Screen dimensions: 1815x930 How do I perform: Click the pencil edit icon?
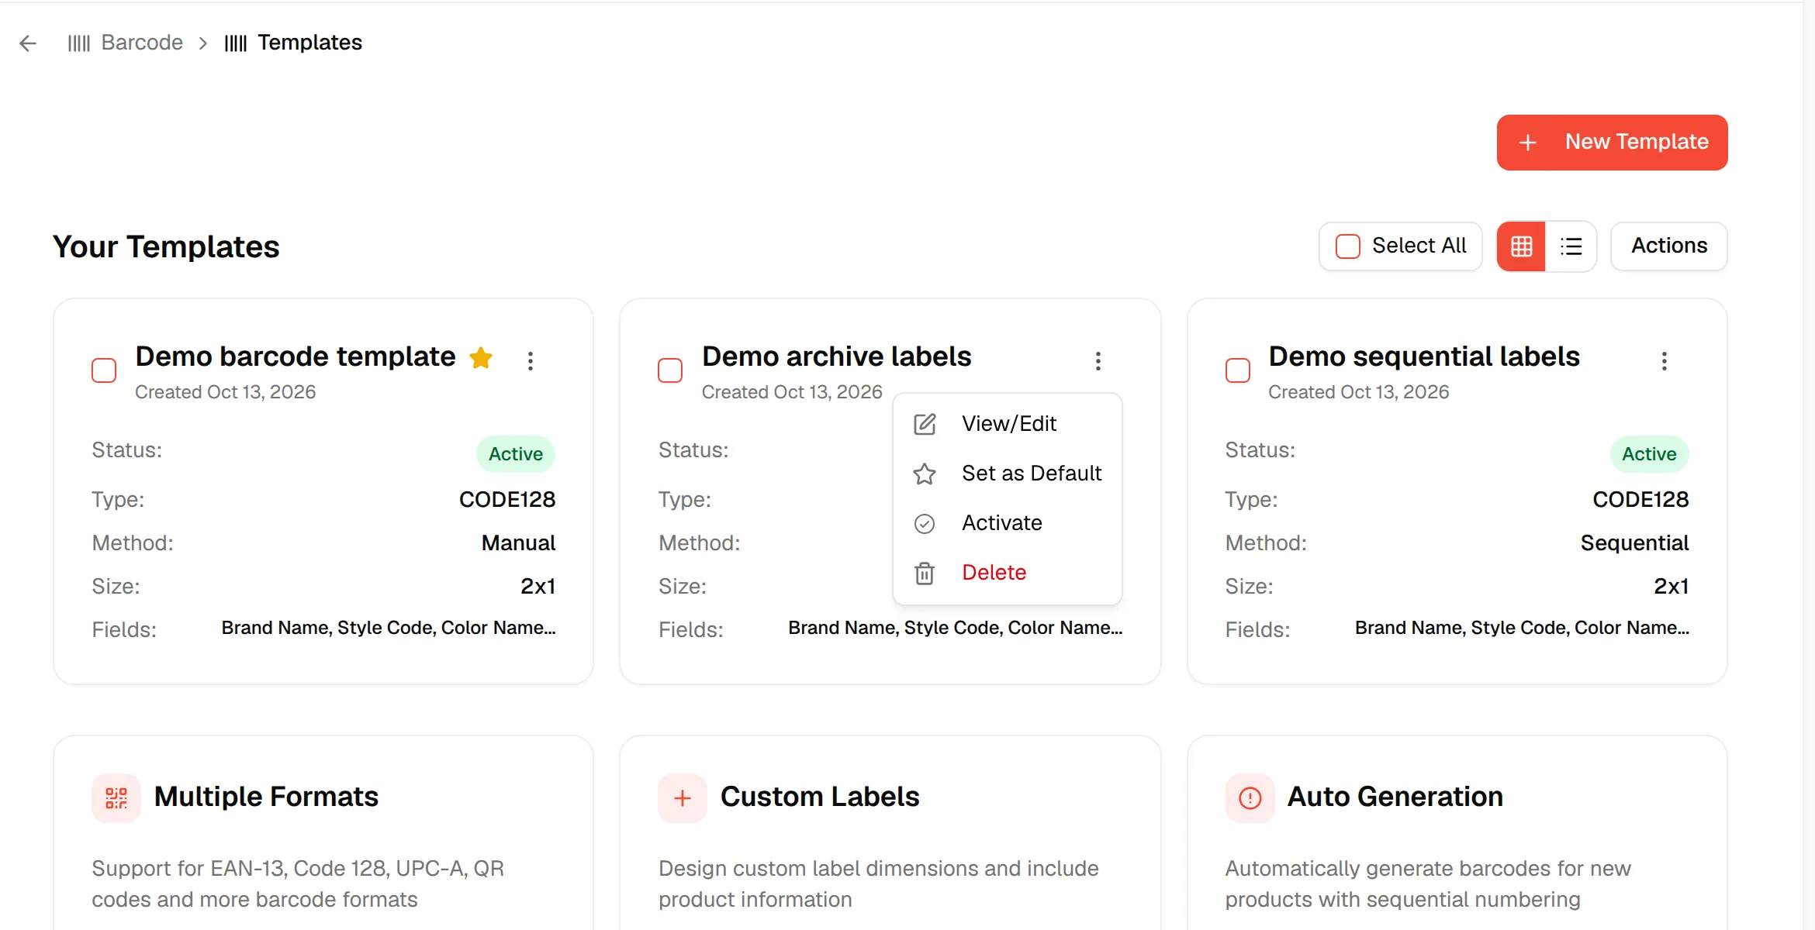point(925,424)
